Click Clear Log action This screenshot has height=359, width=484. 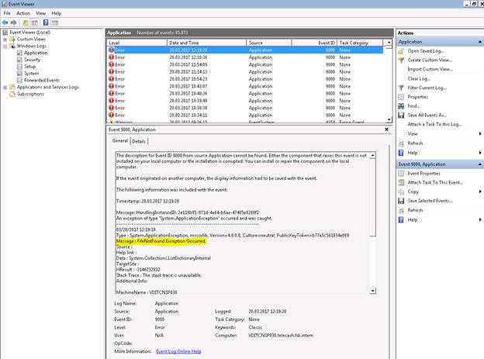click(419, 78)
